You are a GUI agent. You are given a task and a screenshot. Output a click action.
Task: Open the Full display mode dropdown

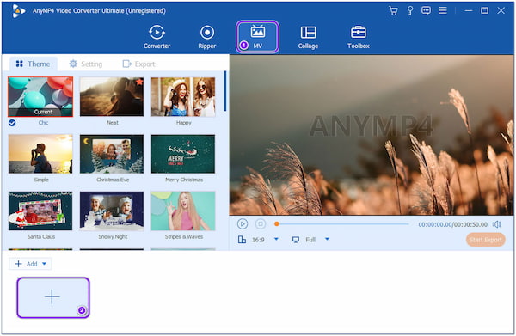(x=327, y=239)
